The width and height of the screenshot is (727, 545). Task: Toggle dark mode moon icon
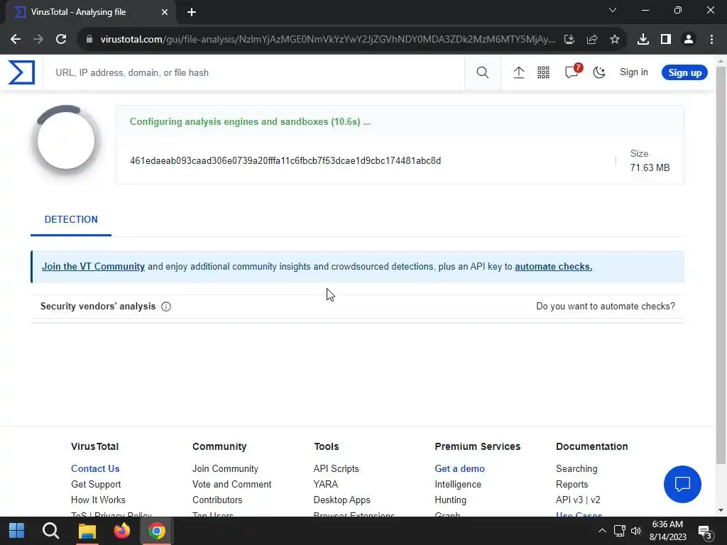[x=599, y=72]
